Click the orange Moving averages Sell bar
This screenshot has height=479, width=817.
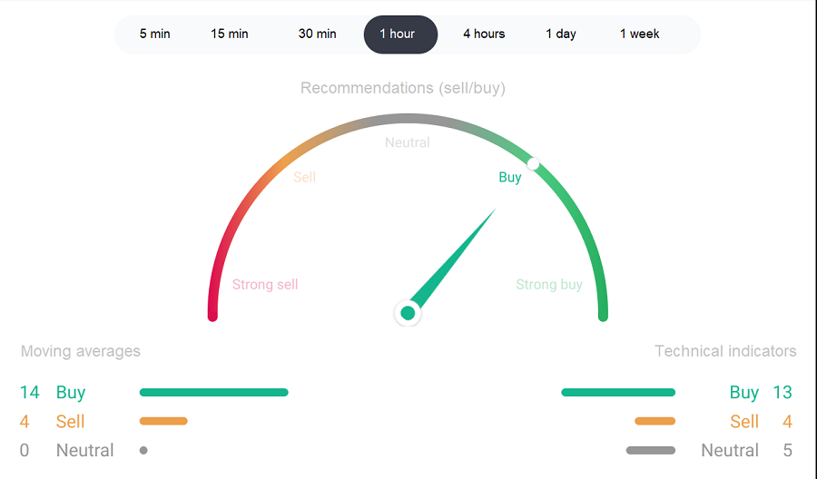(163, 421)
